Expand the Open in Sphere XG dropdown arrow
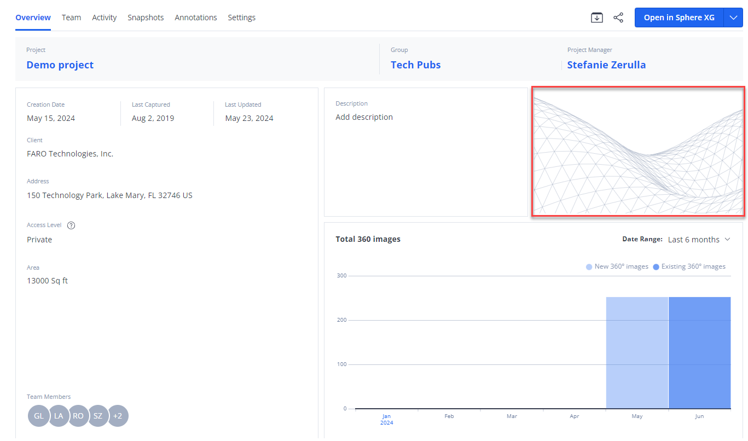 [733, 18]
